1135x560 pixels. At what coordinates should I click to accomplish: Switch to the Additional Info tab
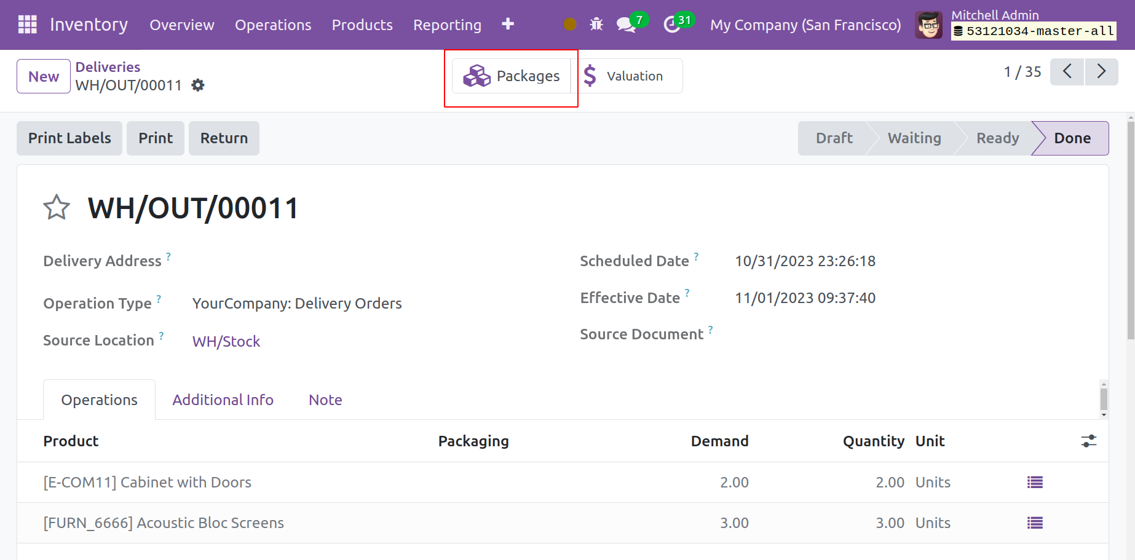click(x=223, y=400)
